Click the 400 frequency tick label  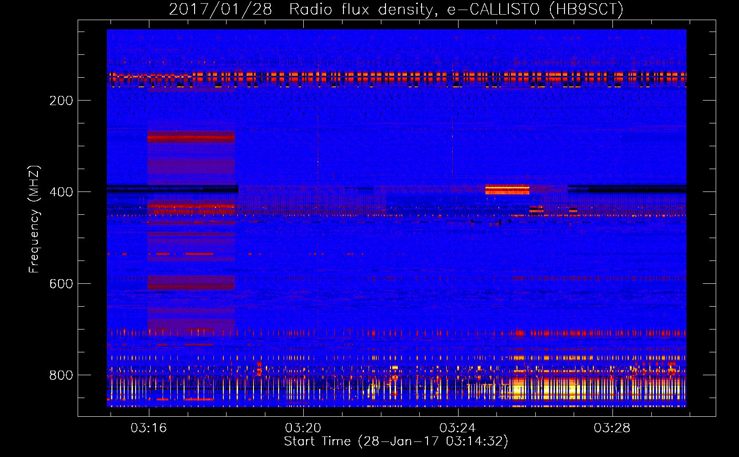(61, 192)
